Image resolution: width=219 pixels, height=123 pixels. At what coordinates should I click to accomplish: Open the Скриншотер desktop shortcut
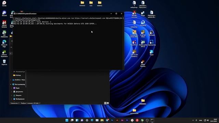click(x=152, y=43)
